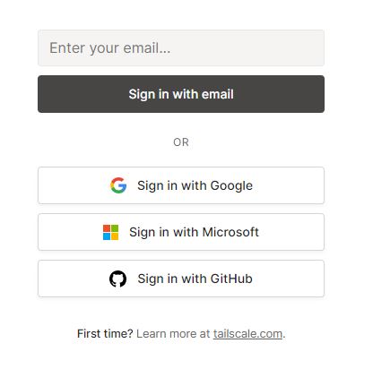Screen dimensions: 373x386
Task: Click the blue square in Microsoft logo
Action: coord(107,236)
